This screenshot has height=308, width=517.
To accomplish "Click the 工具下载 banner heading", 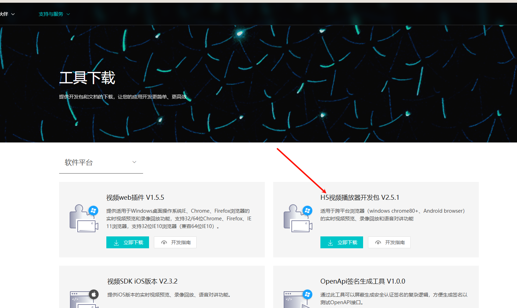I will click(87, 78).
